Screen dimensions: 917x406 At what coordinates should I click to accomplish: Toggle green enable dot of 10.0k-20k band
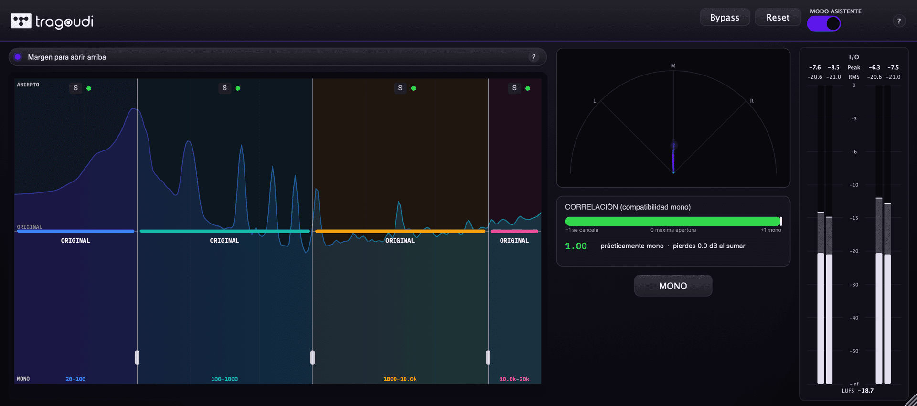point(528,88)
